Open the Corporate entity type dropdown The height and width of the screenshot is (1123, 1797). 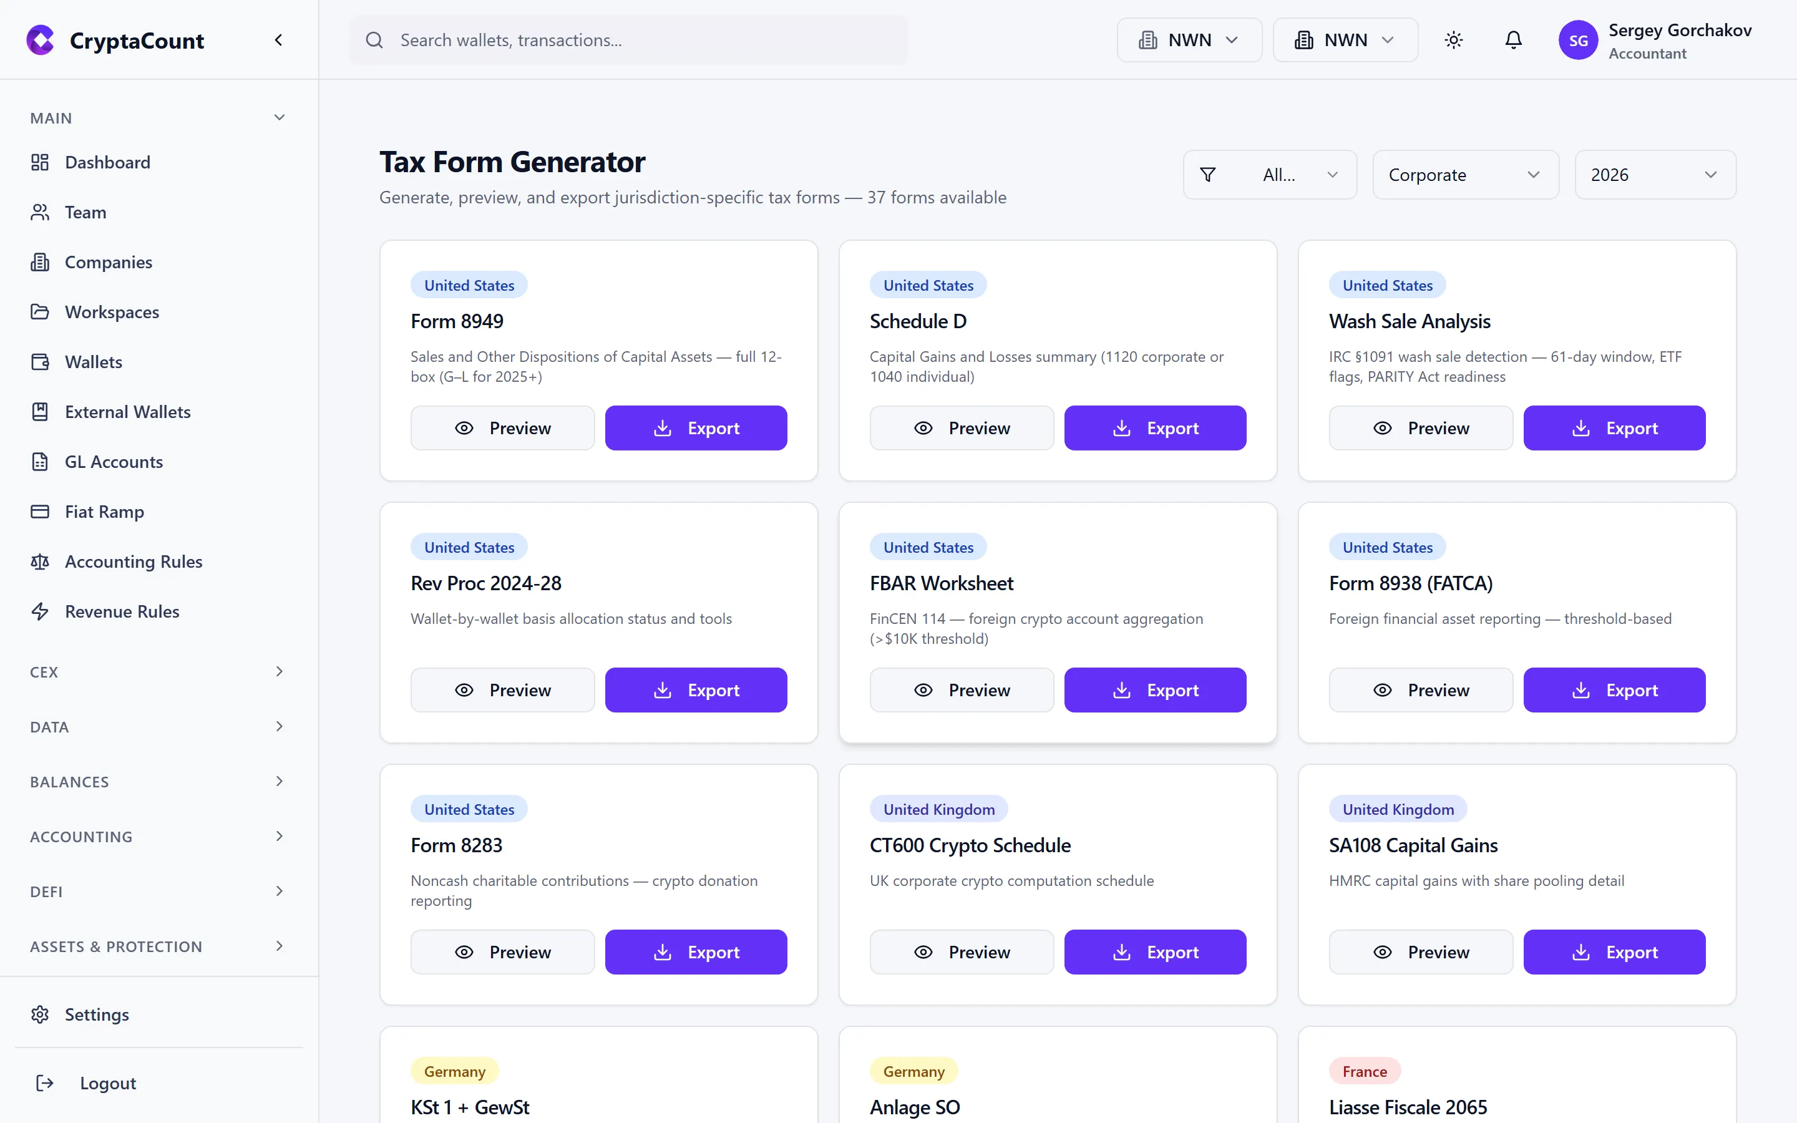click(1465, 175)
